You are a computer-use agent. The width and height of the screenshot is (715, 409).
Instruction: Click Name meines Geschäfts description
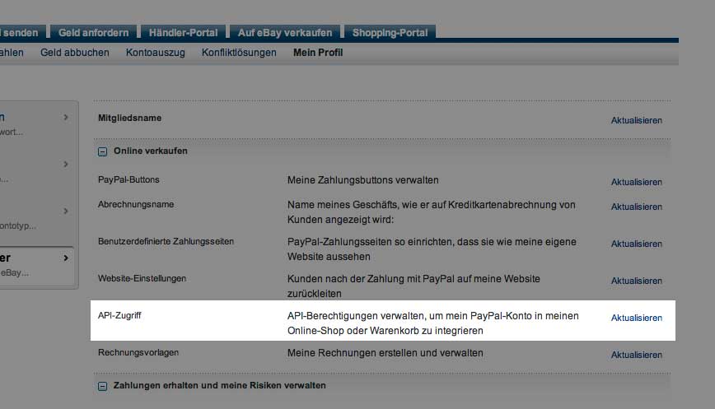click(432, 212)
